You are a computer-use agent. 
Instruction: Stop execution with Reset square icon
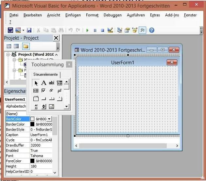[x=102, y=30]
